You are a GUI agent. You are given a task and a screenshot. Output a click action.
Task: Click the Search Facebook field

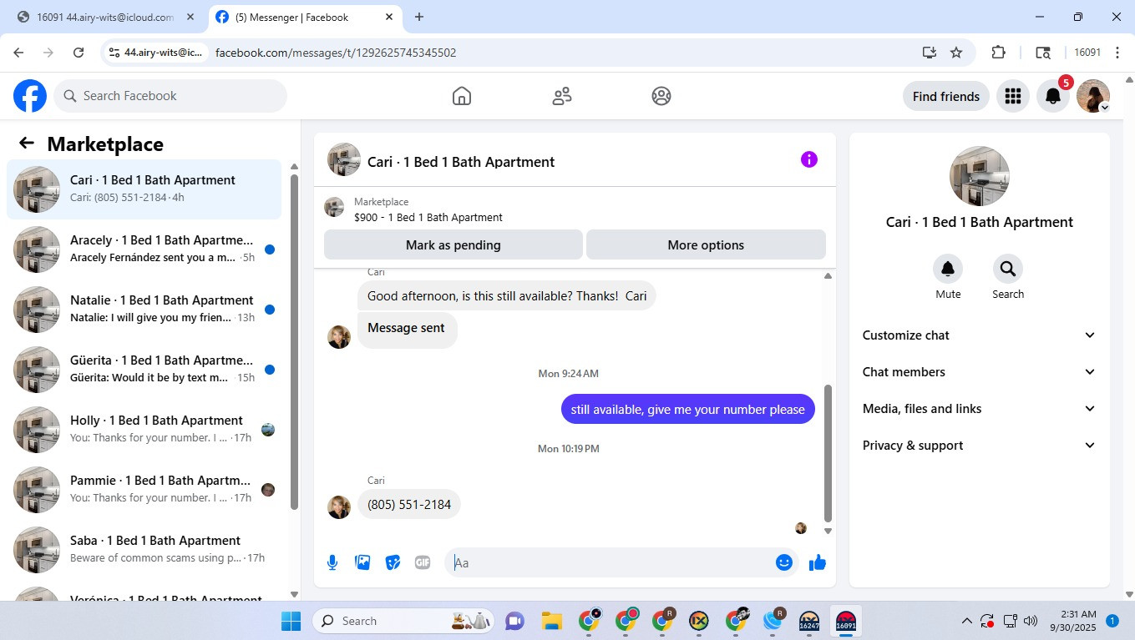pyautogui.click(x=170, y=96)
